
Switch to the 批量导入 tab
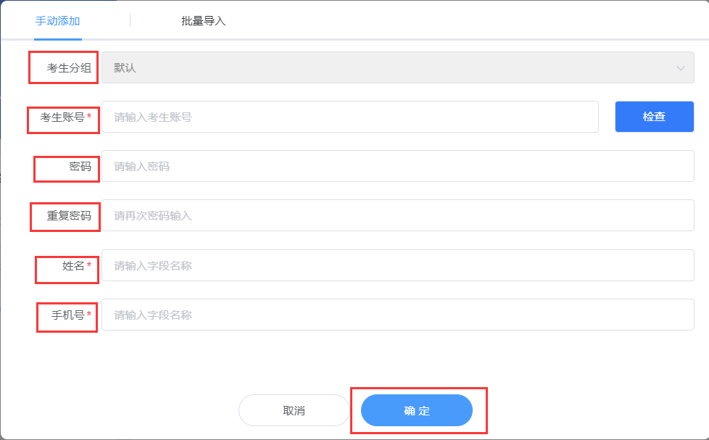coord(203,21)
